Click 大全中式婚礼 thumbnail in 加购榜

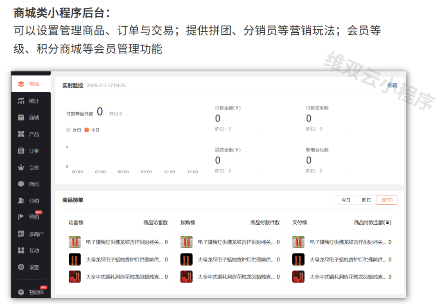tap(186, 277)
